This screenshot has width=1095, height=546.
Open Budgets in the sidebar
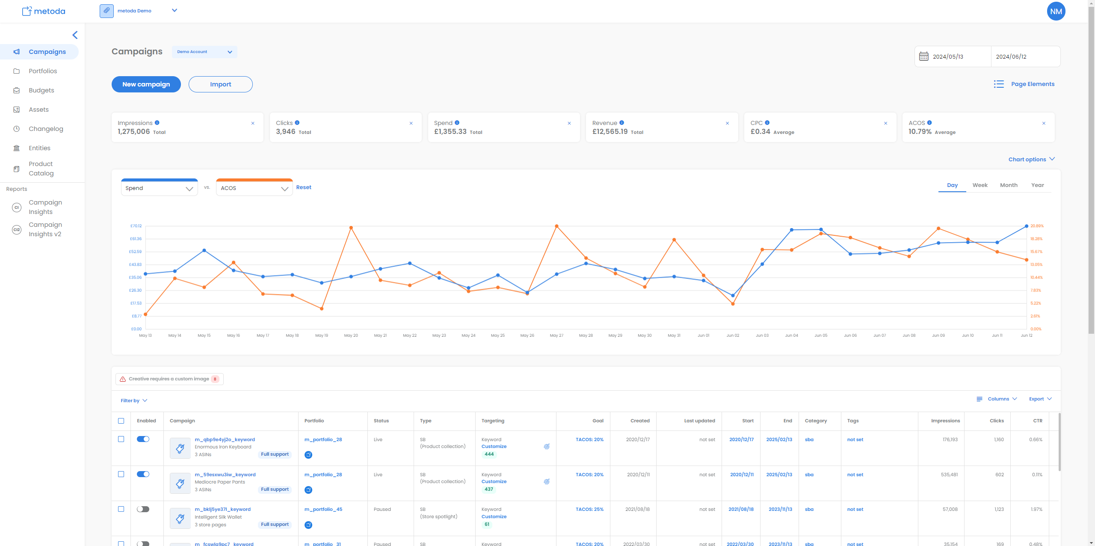[x=41, y=90]
